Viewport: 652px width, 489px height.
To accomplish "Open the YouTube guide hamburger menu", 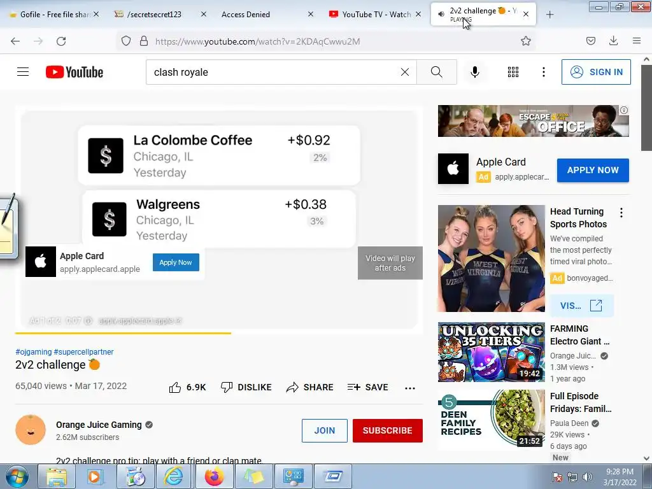I will pos(23,72).
